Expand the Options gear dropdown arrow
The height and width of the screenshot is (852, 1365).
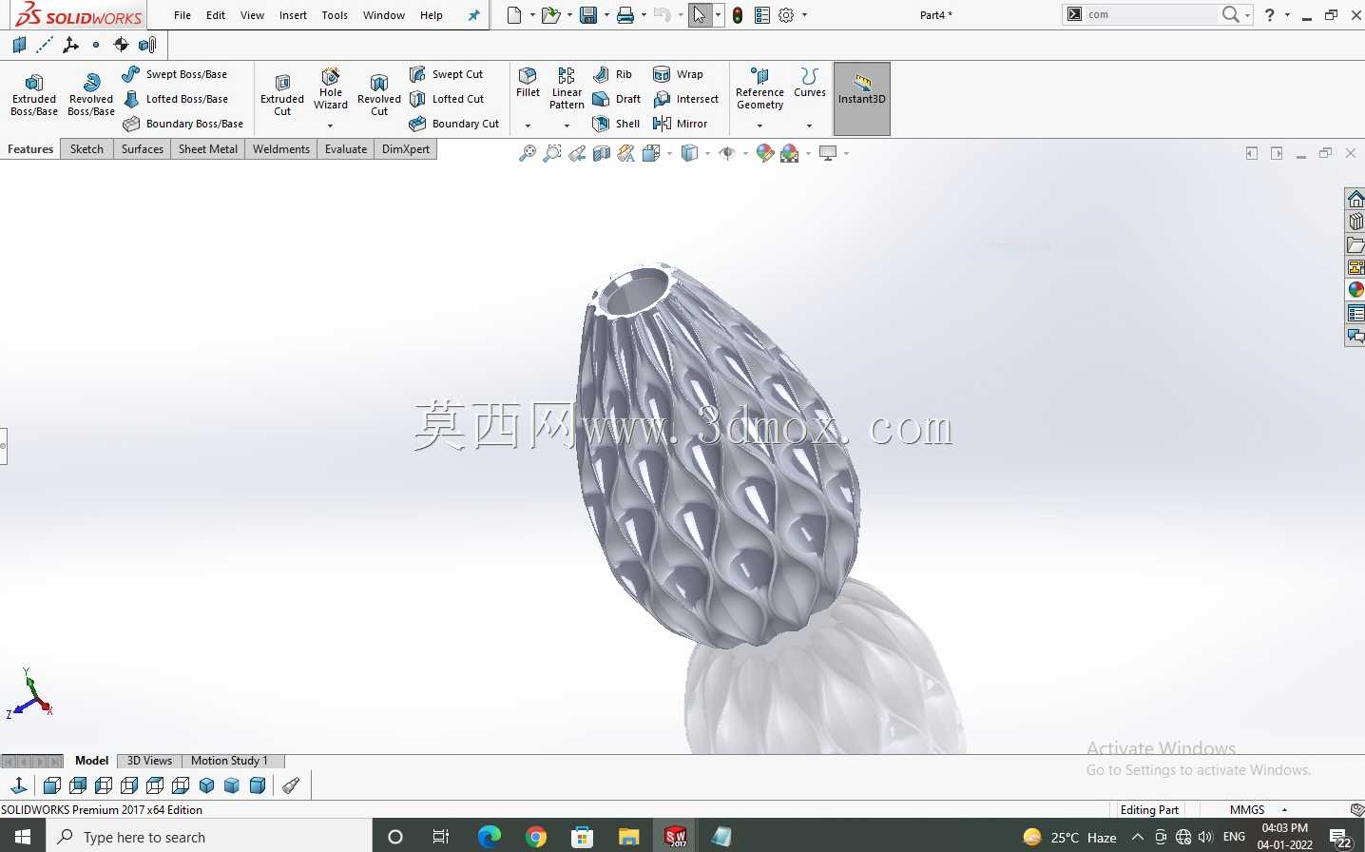click(x=804, y=15)
